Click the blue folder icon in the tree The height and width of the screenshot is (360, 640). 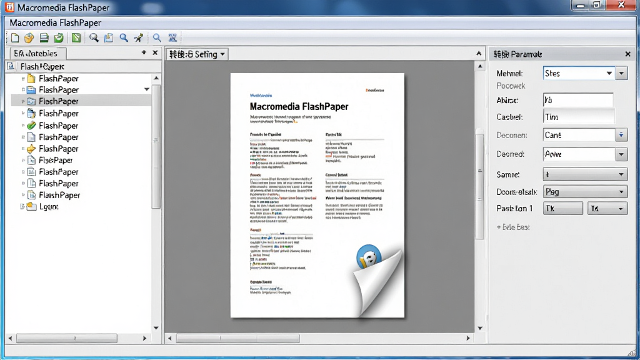click(31, 90)
